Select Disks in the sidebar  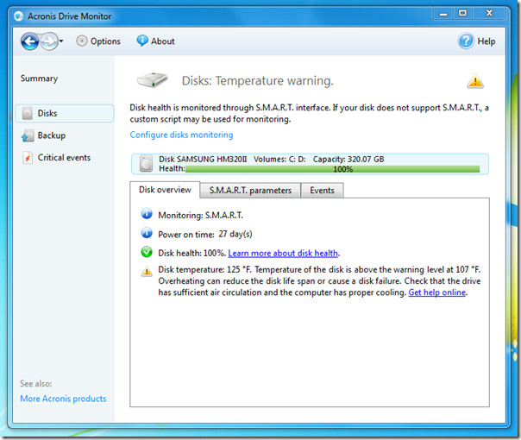65,113
